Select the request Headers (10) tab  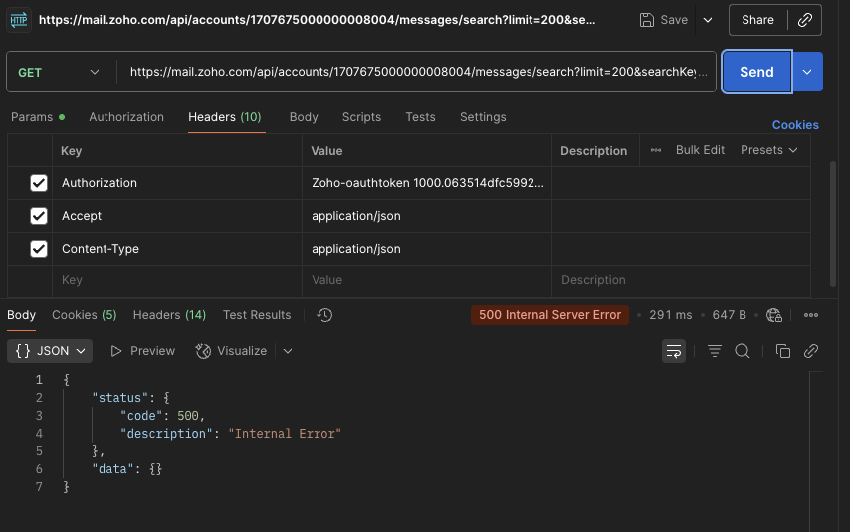pos(224,117)
